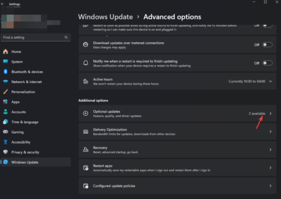This screenshot has width=281, height=199.
Task: Click the Optional updates plus icon
Action: (x=86, y=113)
